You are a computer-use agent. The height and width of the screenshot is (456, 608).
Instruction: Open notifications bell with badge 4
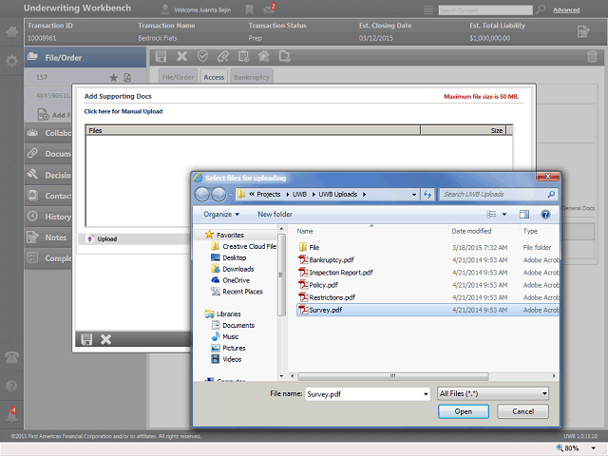click(x=11, y=415)
